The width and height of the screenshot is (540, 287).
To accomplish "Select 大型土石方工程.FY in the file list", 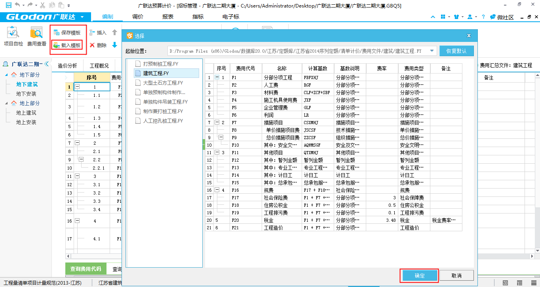I will [x=163, y=83].
